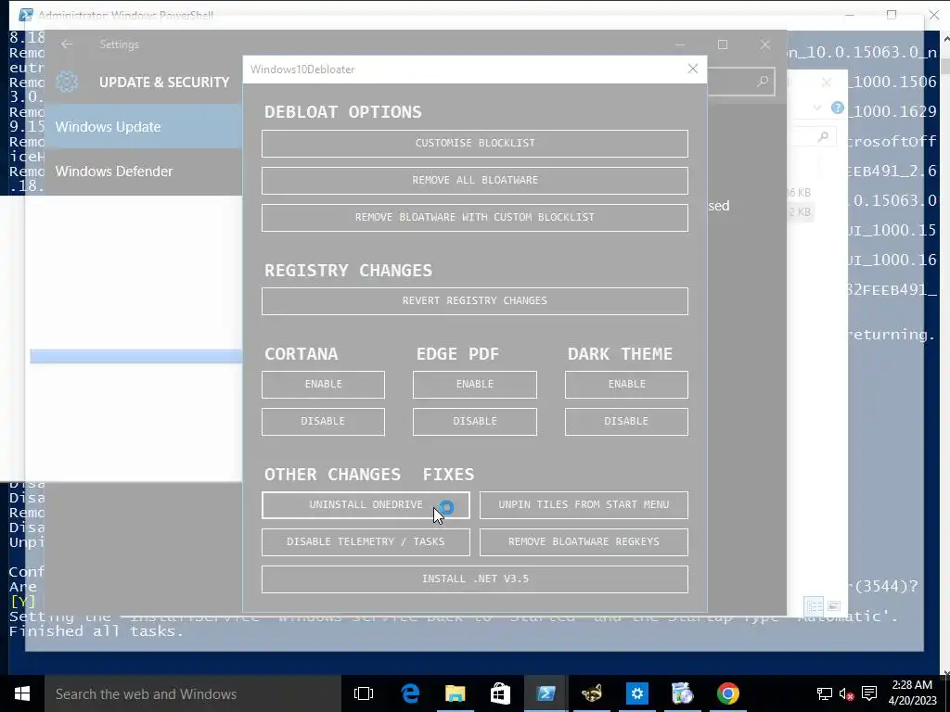Click Uninstall OneDrive button

[x=366, y=505]
